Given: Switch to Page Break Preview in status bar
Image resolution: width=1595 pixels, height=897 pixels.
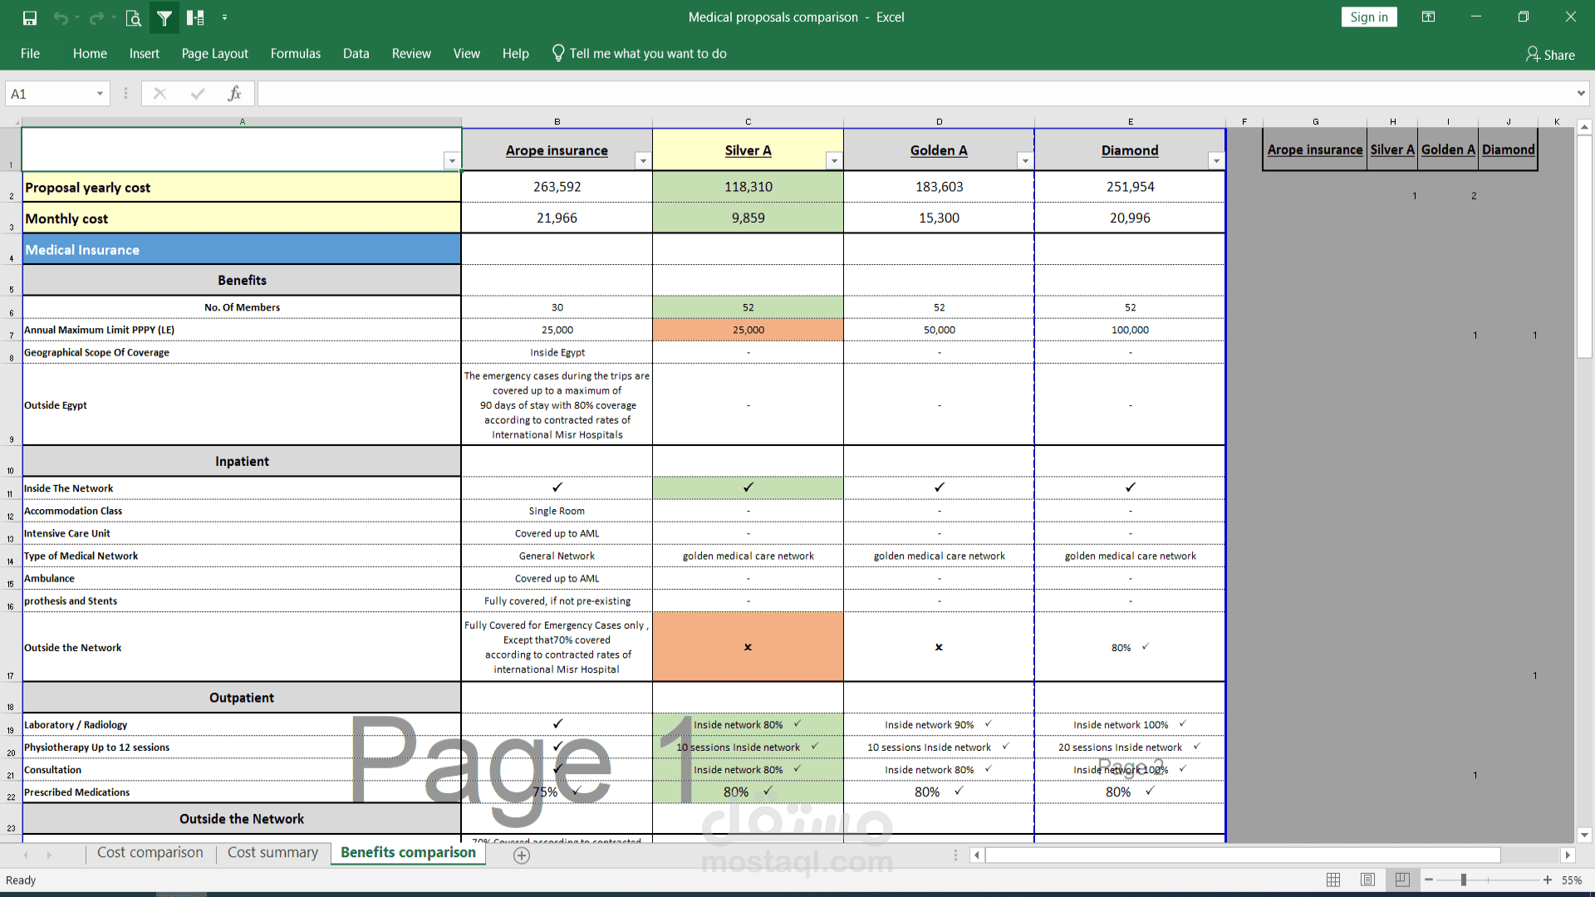Looking at the screenshot, I should coord(1402,880).
